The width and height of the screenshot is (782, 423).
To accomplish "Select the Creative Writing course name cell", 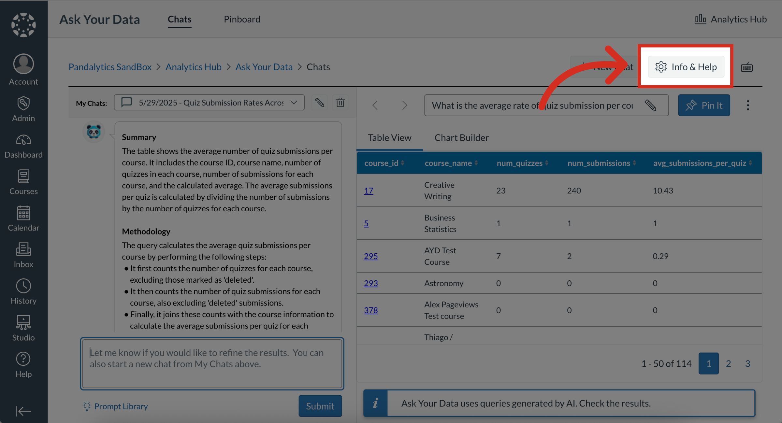I will pos(439,190).
